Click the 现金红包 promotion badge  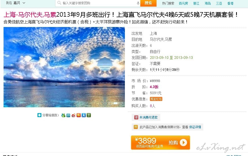pos(156,99)
